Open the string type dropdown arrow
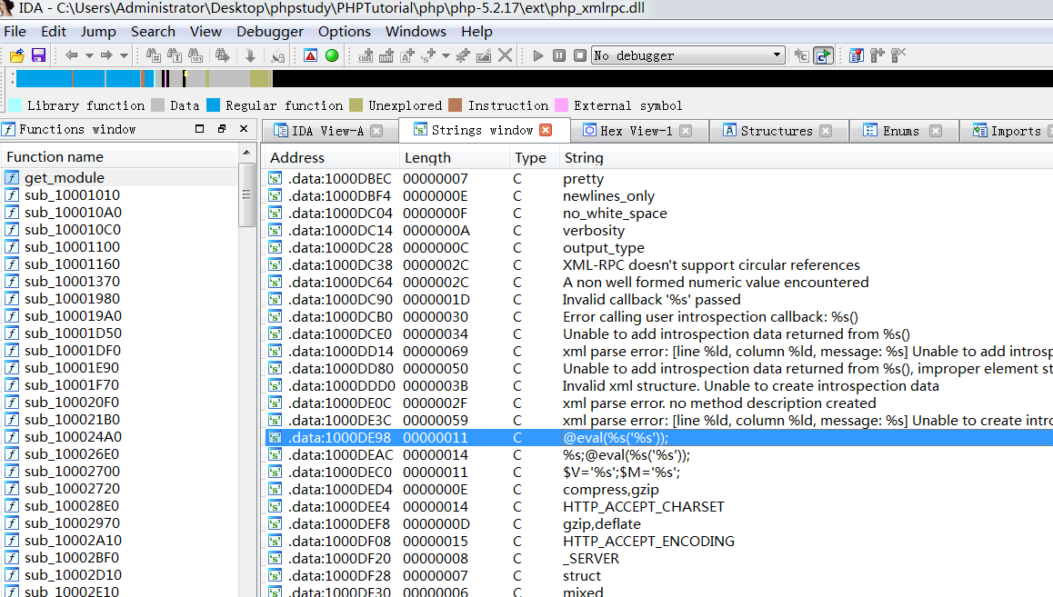The image size is (1053, 597). [x=446, y=55]
